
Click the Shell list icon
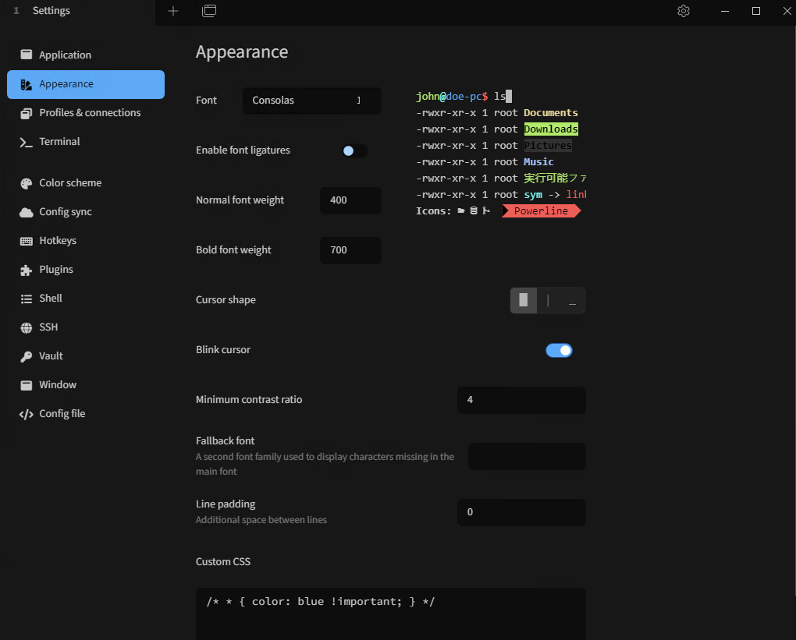click(26, 299)
